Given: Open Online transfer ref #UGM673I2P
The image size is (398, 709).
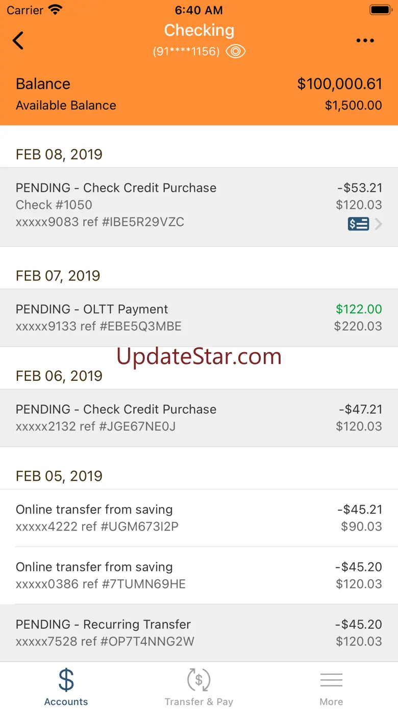Looking at the screenshot, I should click(199, 518).
